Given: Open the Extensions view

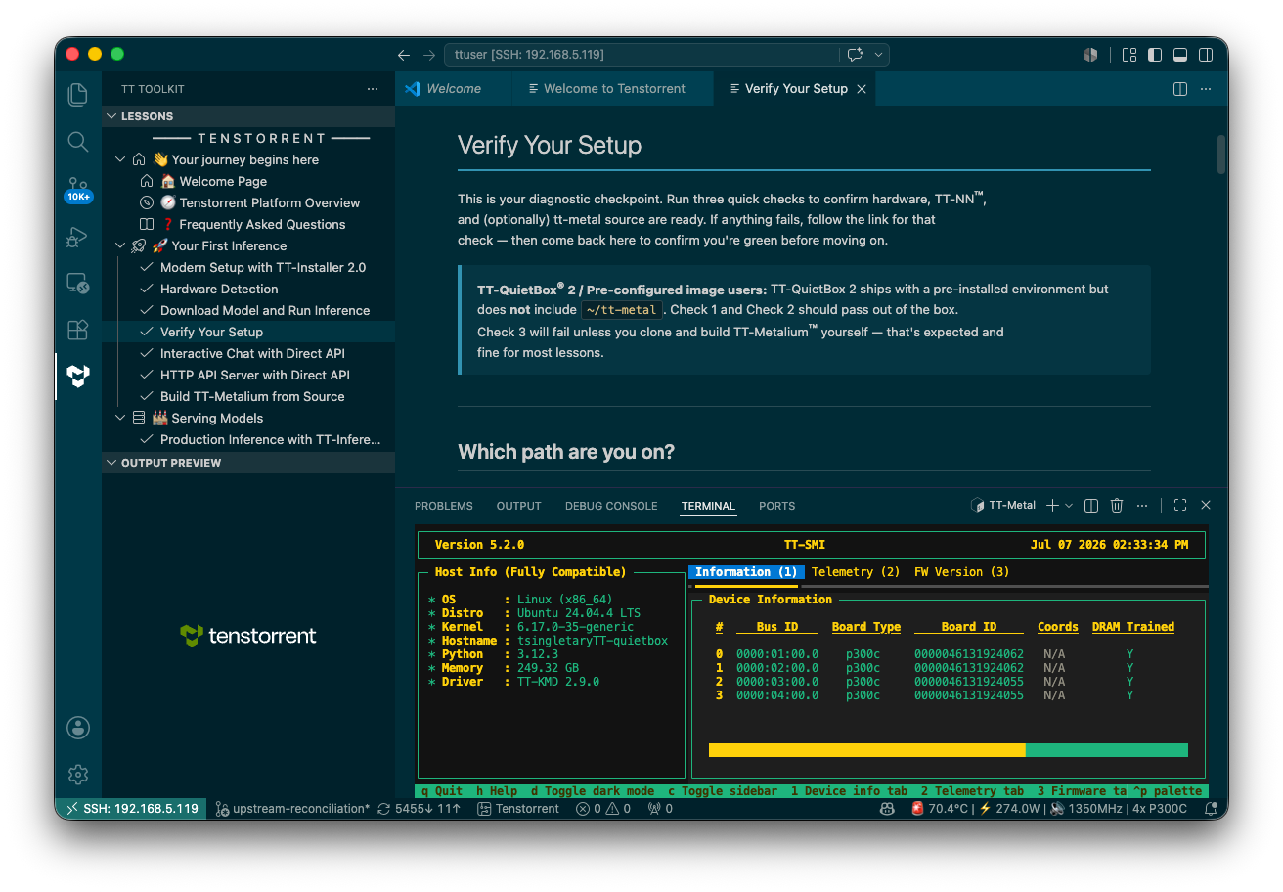Looking at the screenshot, I should (78, 330).
